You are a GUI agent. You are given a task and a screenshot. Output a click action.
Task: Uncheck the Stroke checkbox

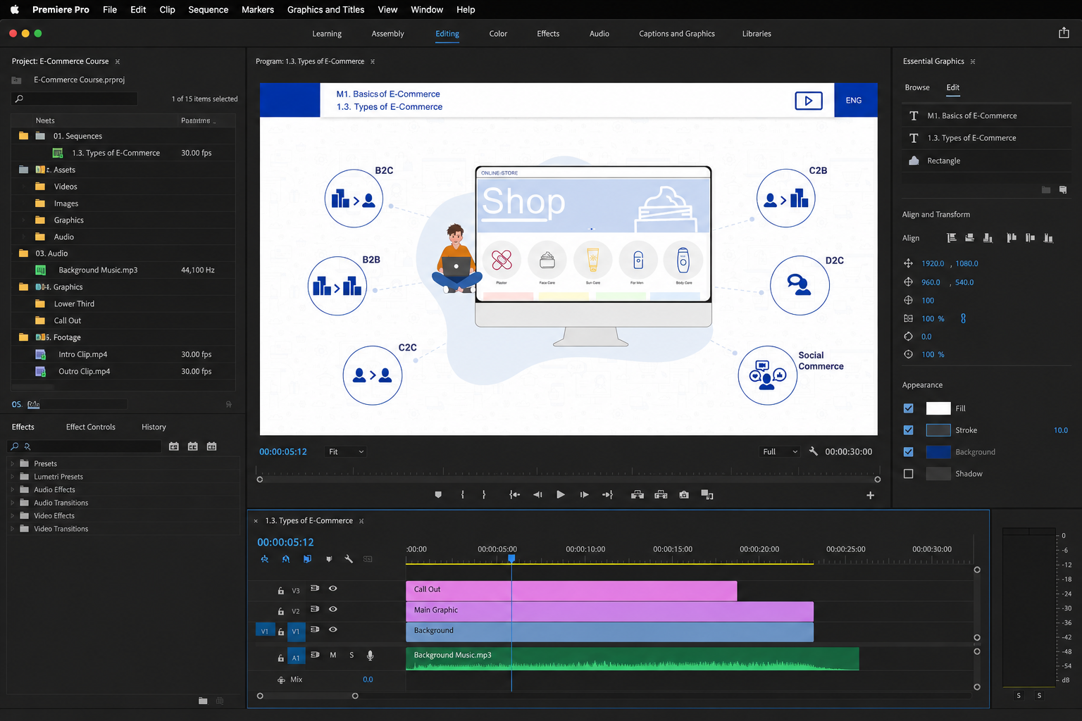[x=909, y=430]
